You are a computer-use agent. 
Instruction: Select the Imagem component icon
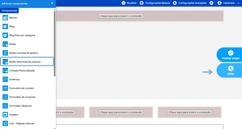click(x=5, y=114)
